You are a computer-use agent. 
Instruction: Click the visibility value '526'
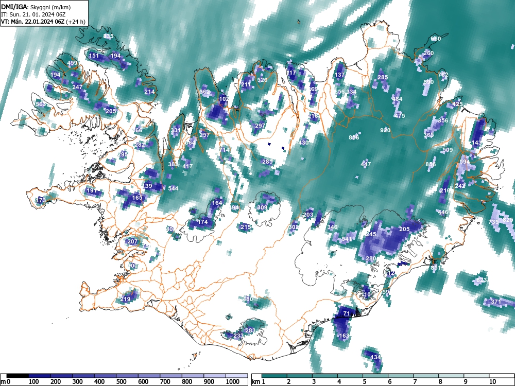(x=262, y=80)
